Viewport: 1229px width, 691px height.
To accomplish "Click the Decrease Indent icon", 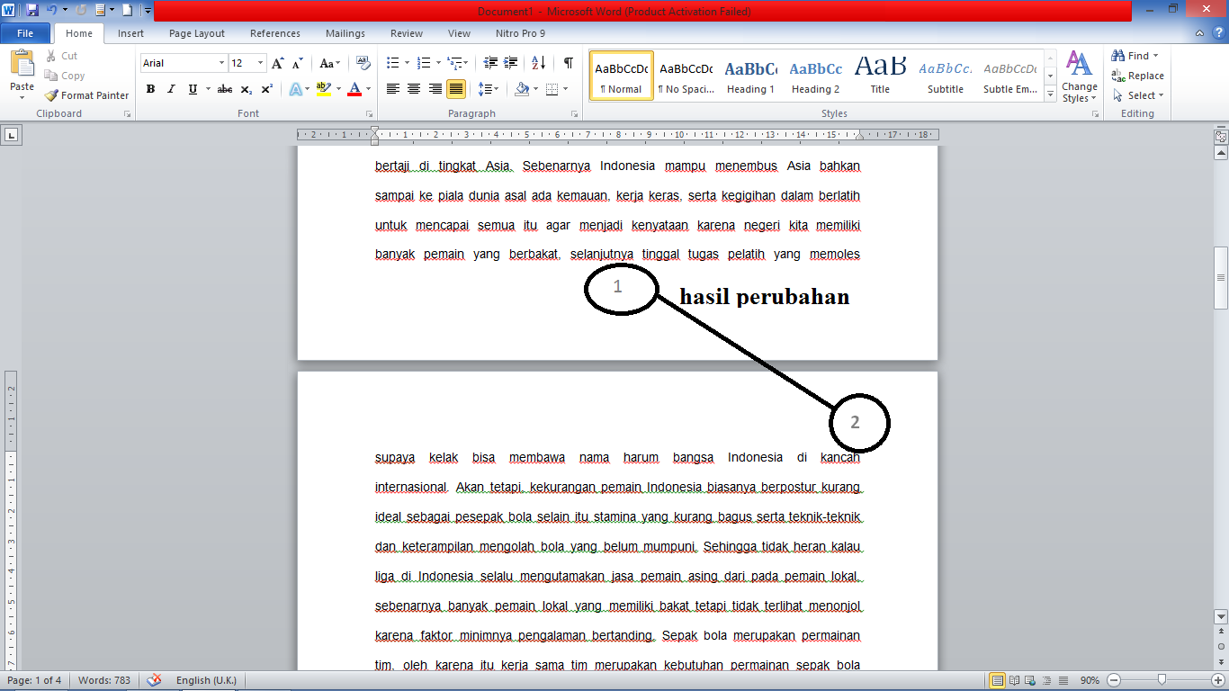I will 490,63.
